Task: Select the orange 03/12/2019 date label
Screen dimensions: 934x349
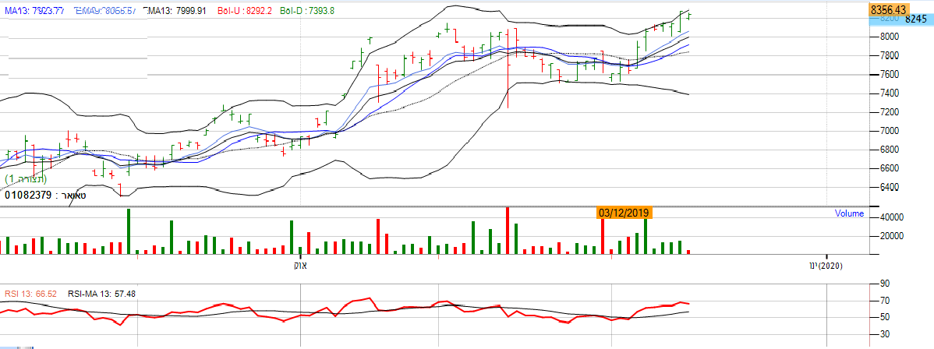Action: tap(624, 212)
